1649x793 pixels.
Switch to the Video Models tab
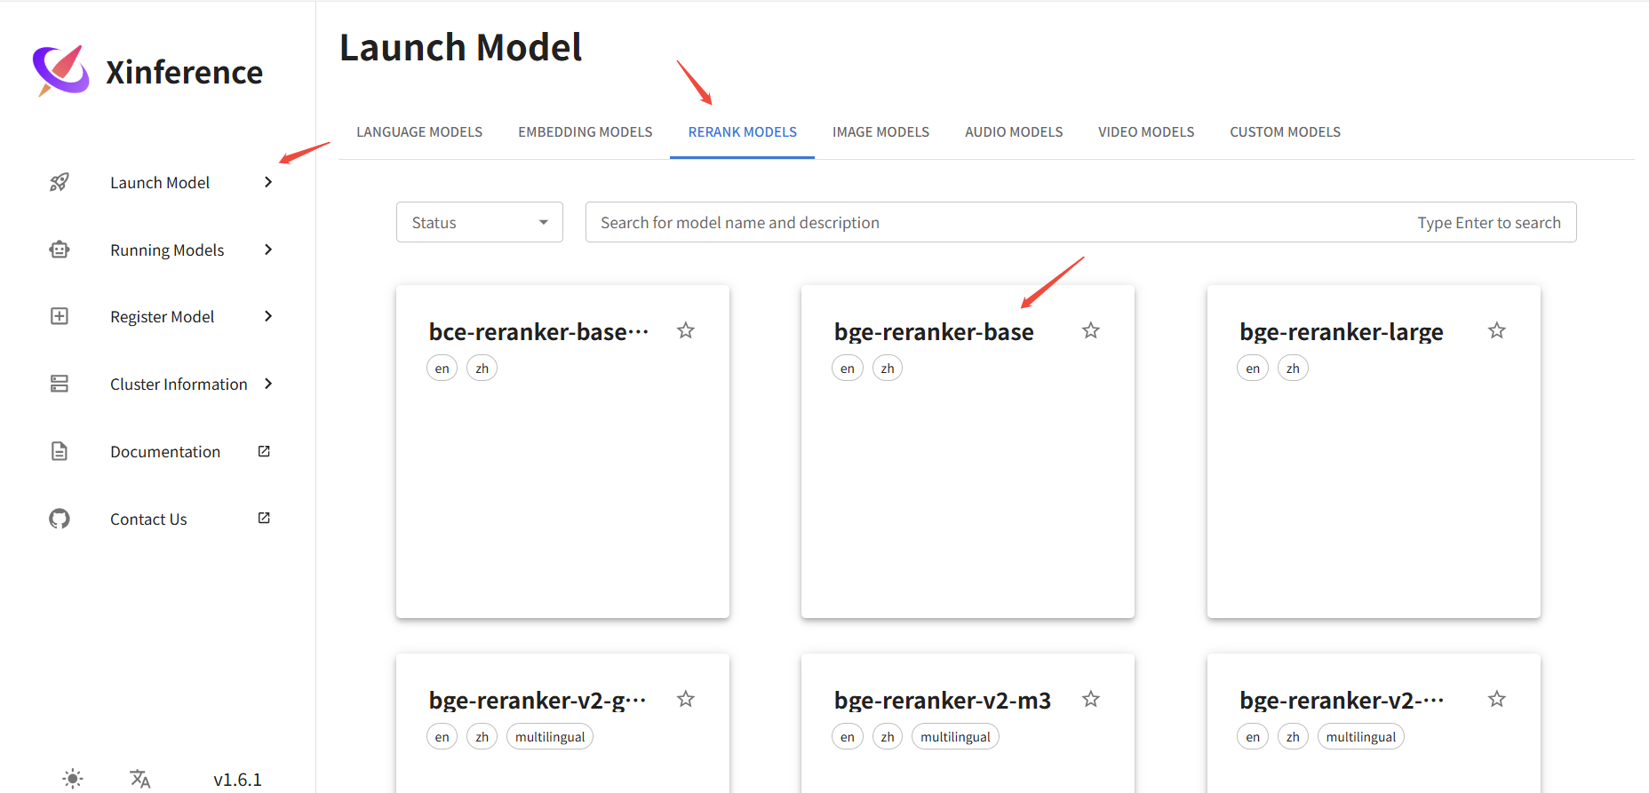(x=1146, y=131)
